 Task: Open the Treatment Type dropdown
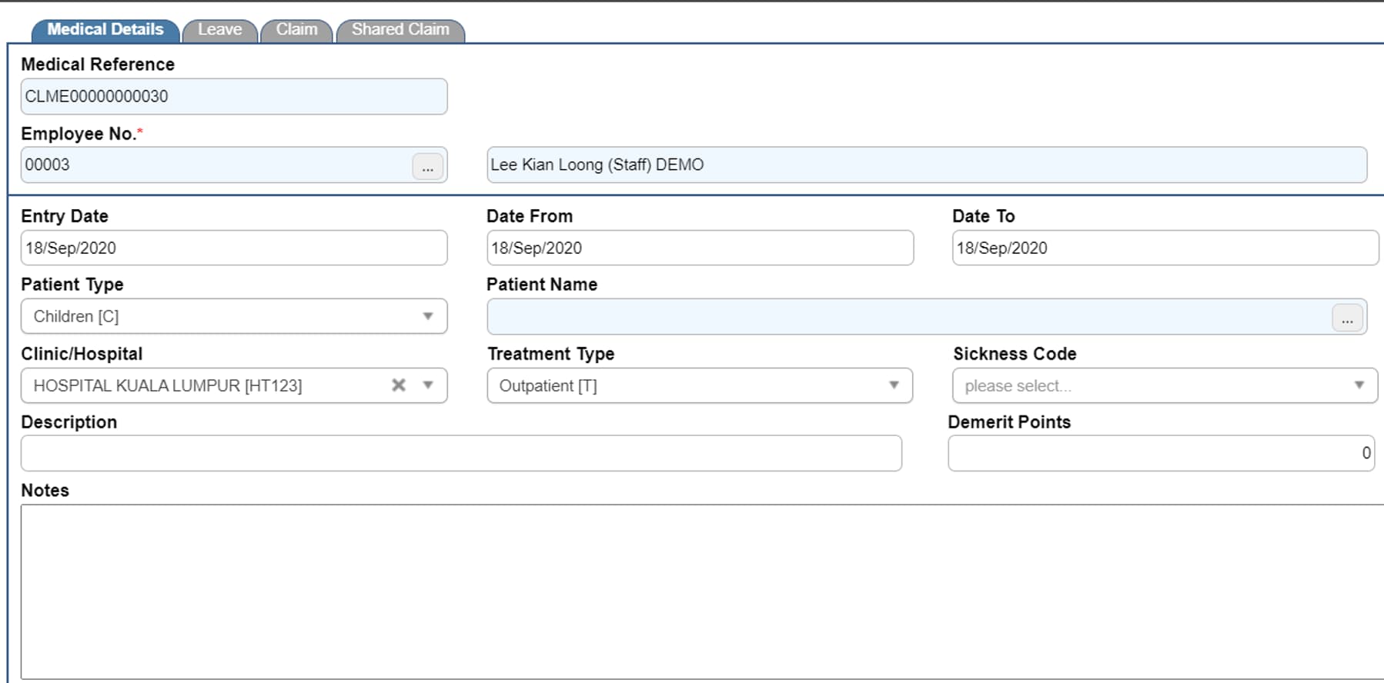(x=700, y=385)
